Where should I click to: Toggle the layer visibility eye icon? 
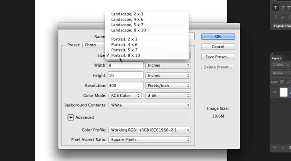click(274, 92)
